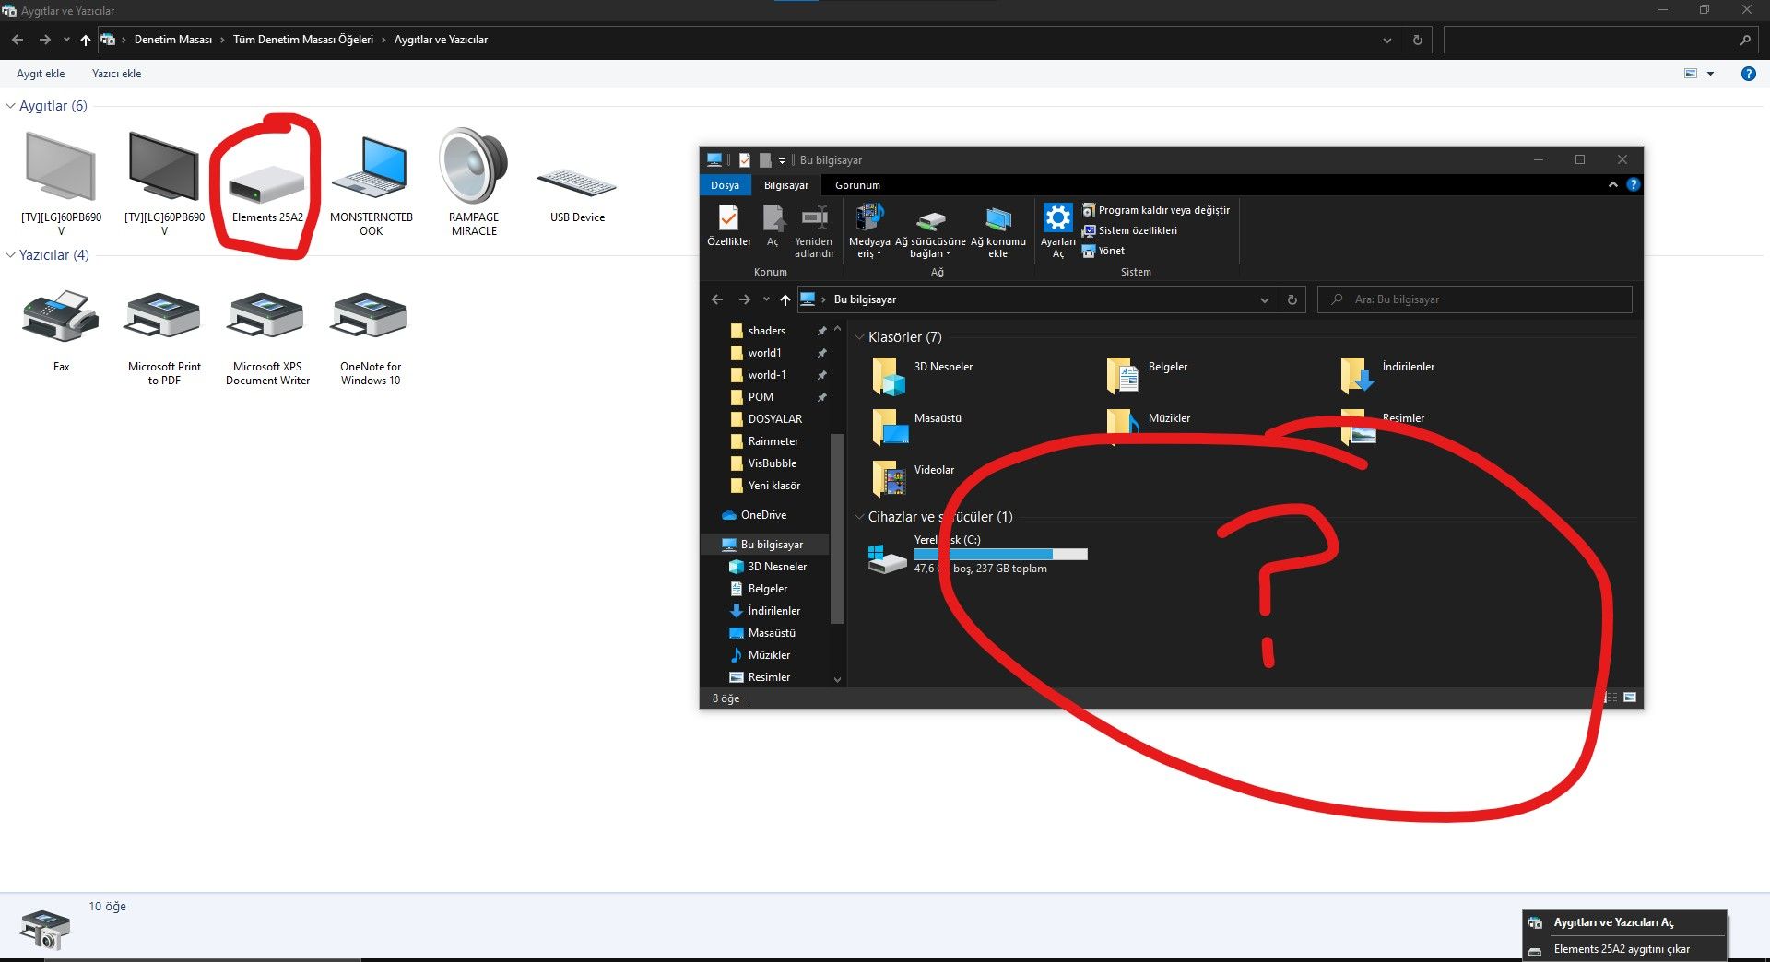The image size is (1770, 962).
Task: Collapse the Explorer ribbon with the chevron
Action: (1612, 185)
